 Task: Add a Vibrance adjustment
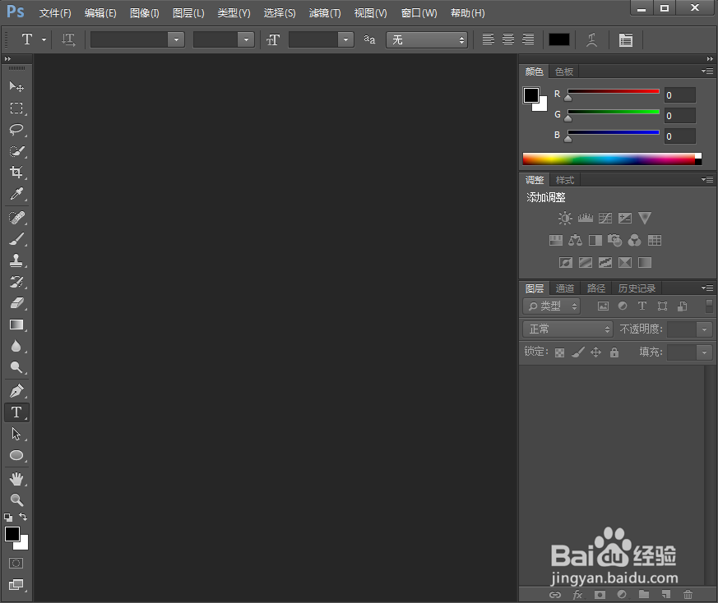point(645,218)
